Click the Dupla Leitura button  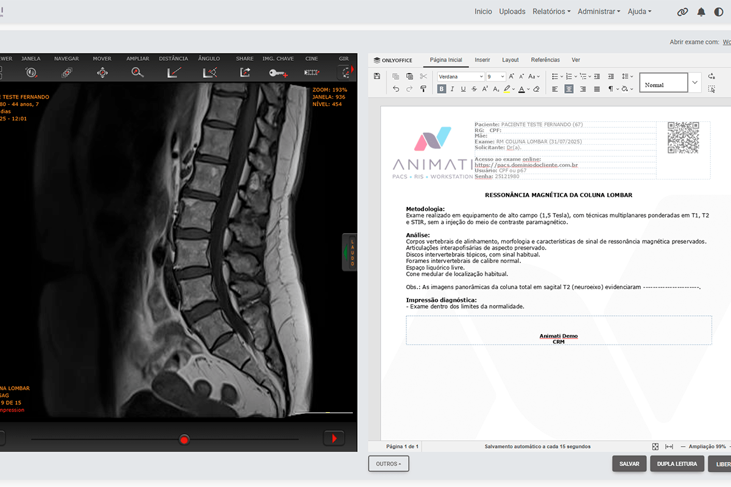[x=677, y=464]
